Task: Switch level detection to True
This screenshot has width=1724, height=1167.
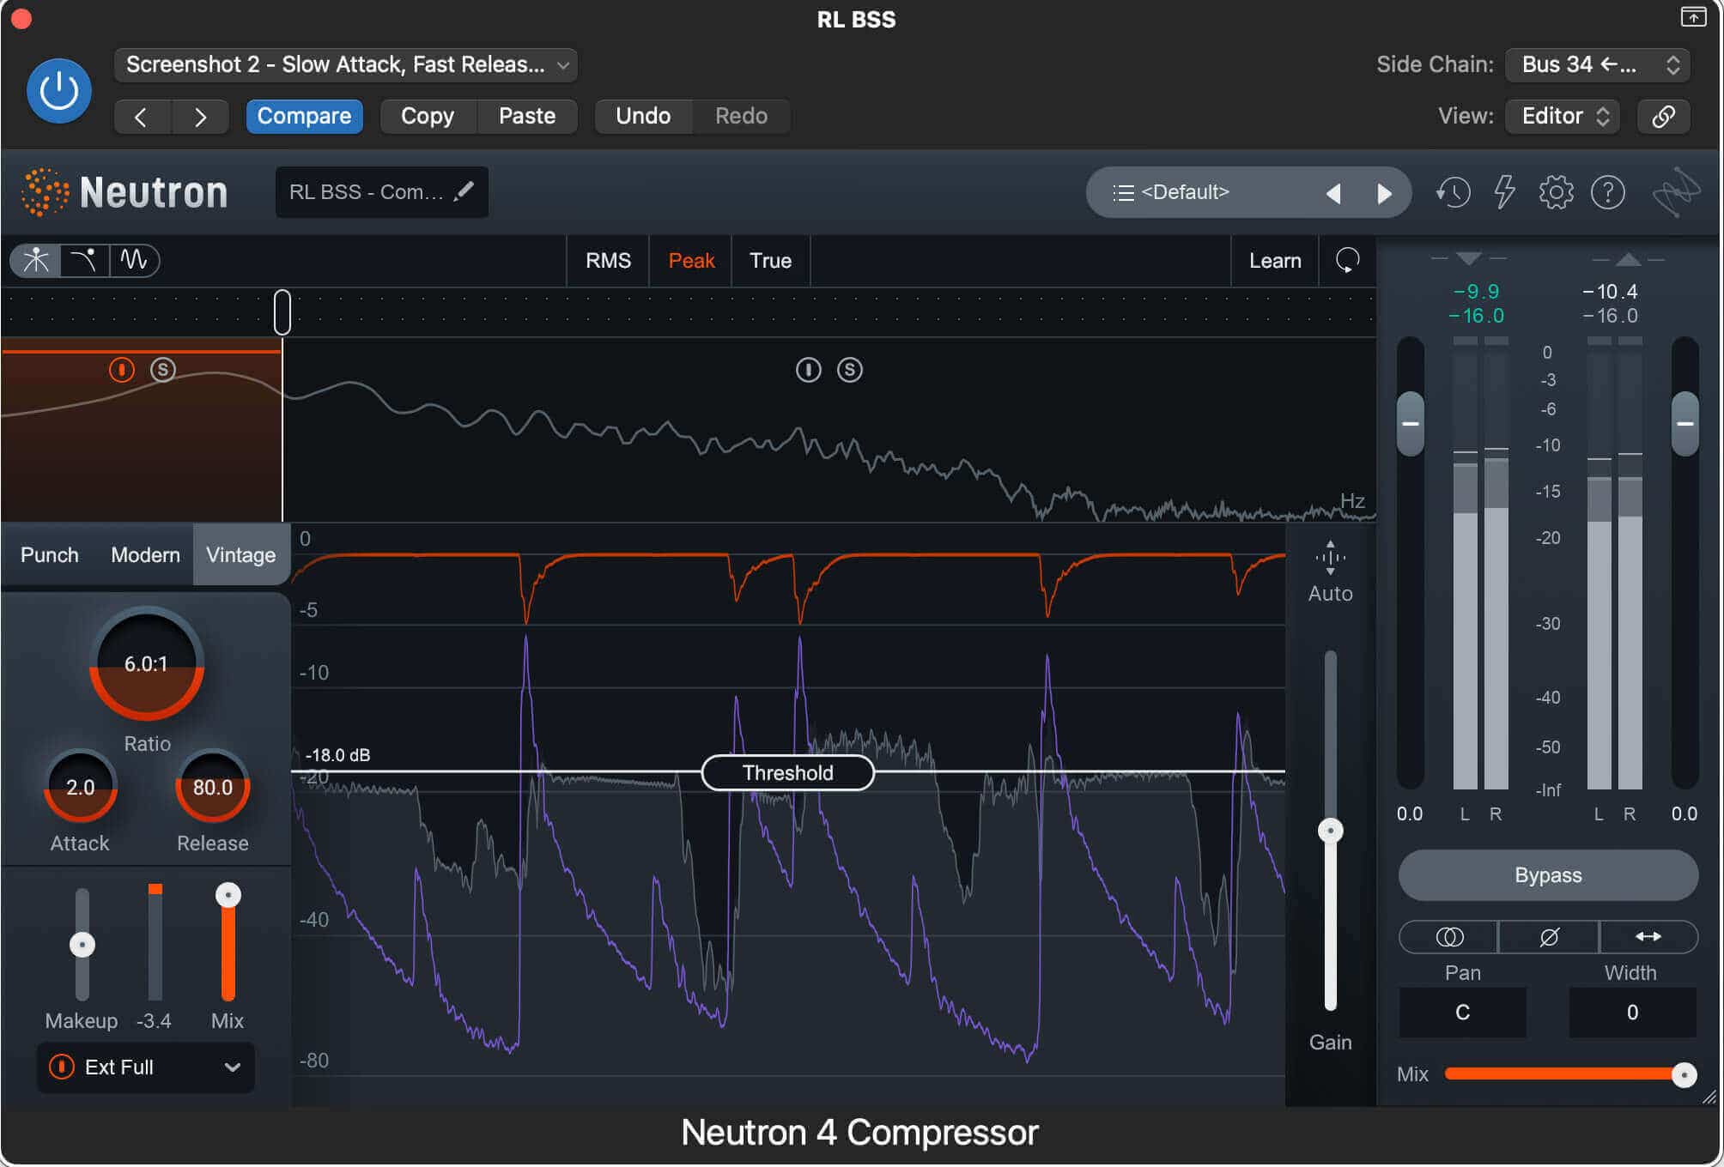Action: pos(770,261)
